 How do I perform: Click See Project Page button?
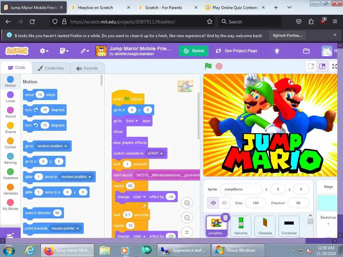click(236, 51)
